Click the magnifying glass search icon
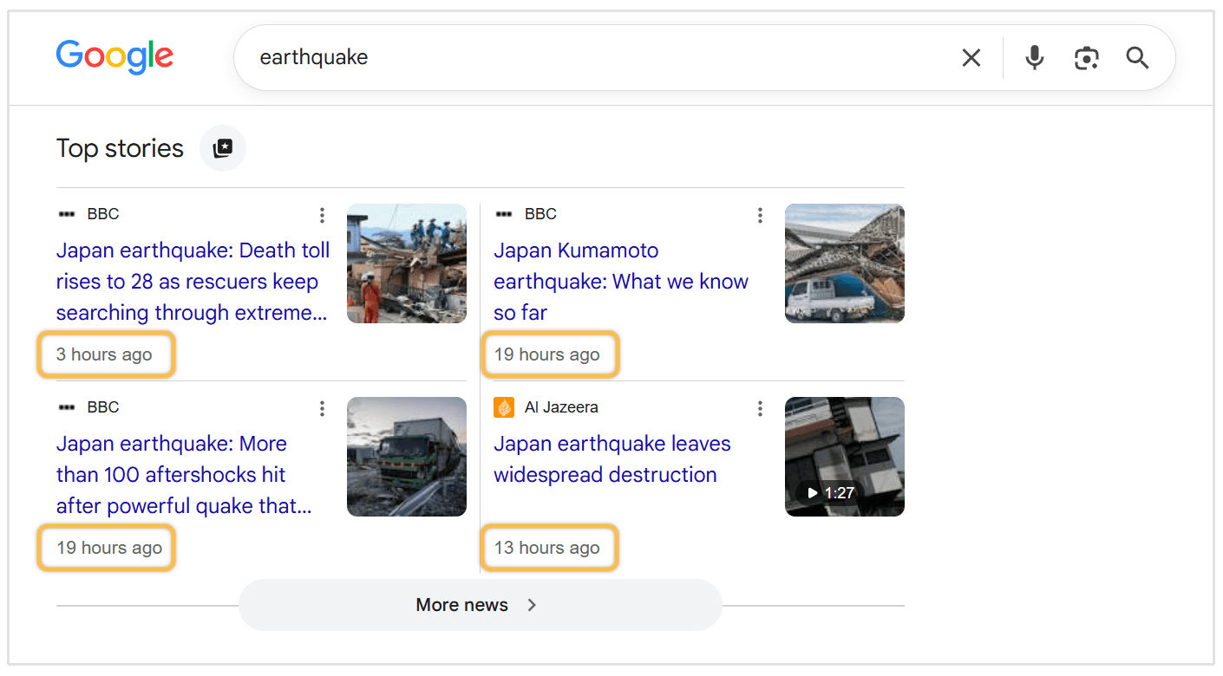Screen dimensions: 1223x676 (x=1137, y=58)
